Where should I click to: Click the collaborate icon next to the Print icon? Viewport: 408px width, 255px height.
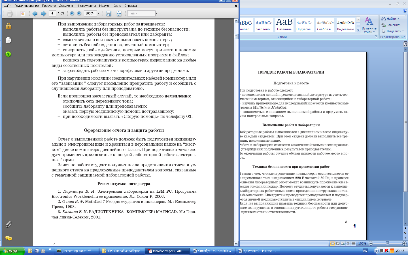point(23,13)
